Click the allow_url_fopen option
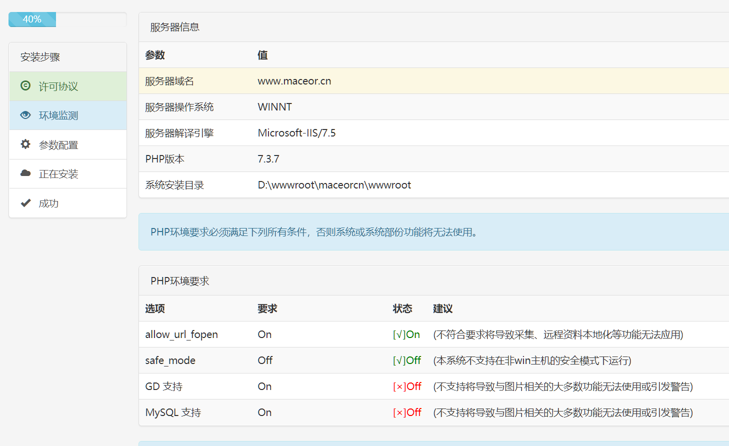729x446 pixels. click(181, 334)
